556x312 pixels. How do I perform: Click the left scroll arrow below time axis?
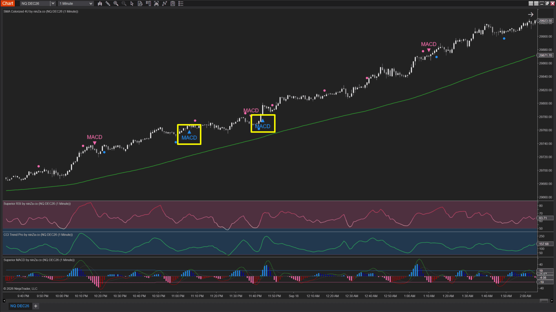[4, 301]
